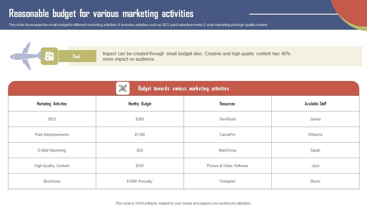Click the olive Fact label
The image size is (367, 206).
pyautogui.click(x=77, y=56)
